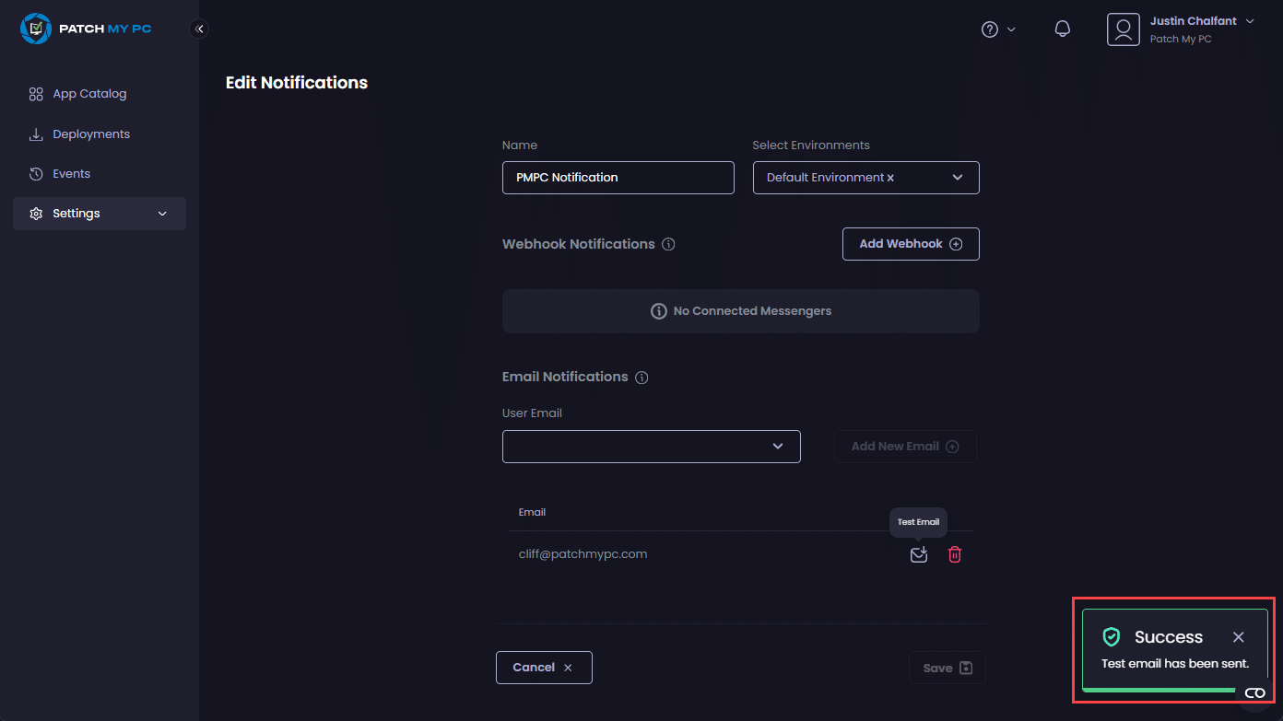Expand the Select Environments dropdown

[957, 178]
